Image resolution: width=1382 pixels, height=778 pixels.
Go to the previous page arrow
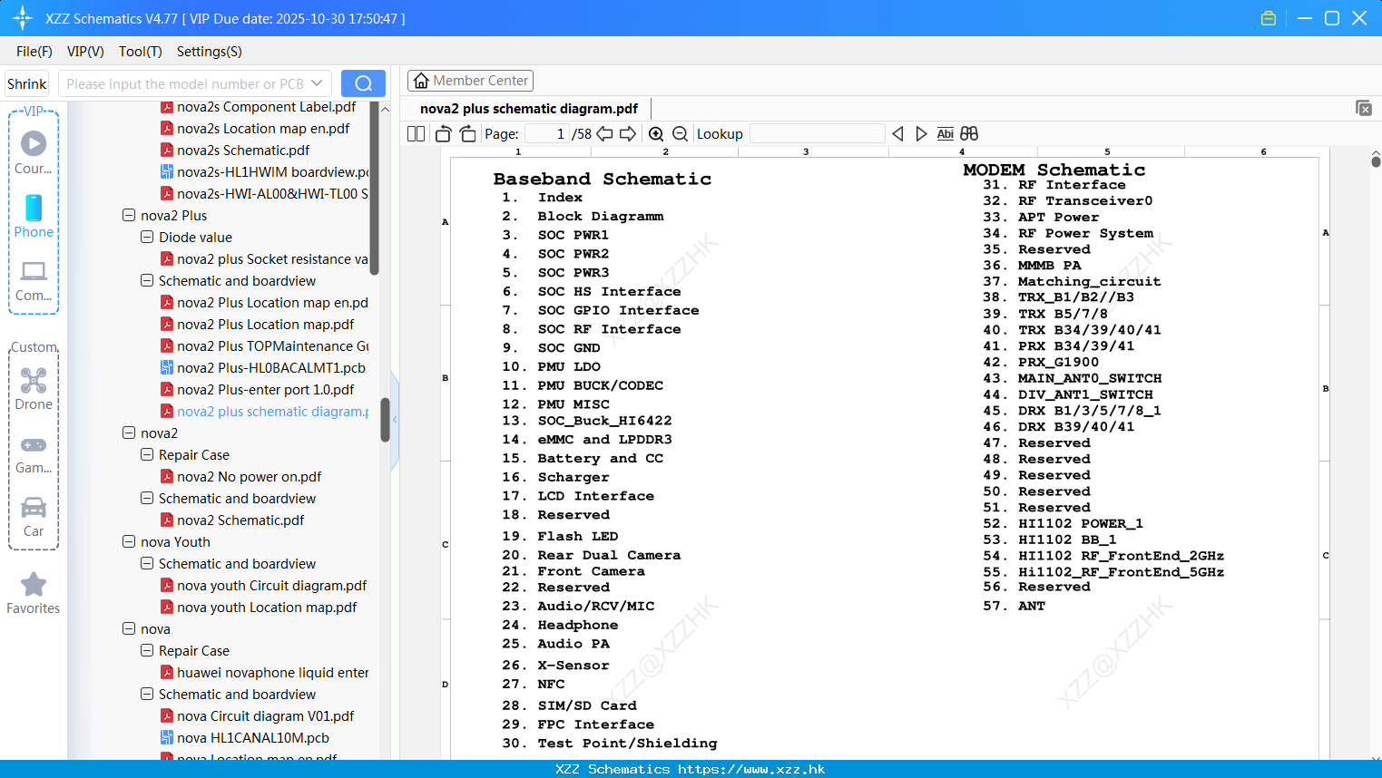click(x=604, y=134)
